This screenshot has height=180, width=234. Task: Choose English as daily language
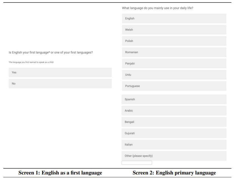coord(174,19)
